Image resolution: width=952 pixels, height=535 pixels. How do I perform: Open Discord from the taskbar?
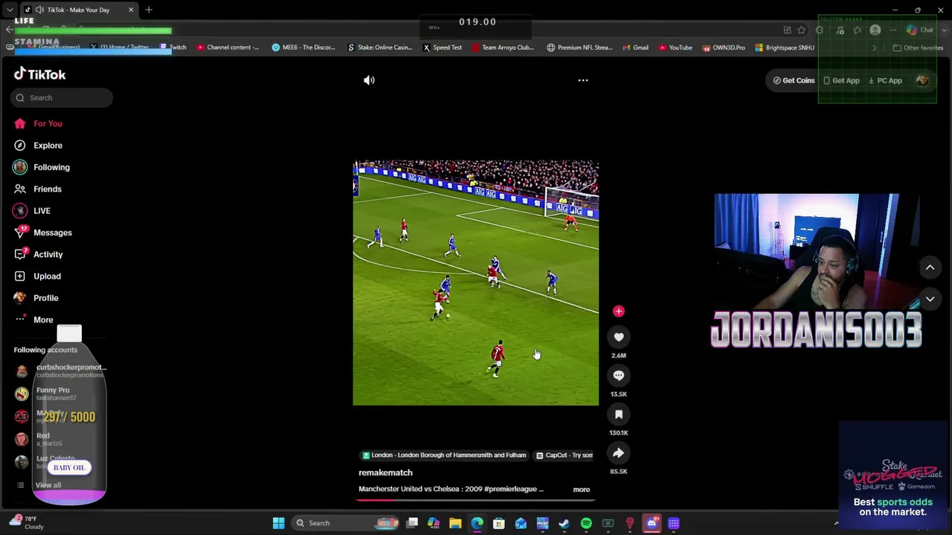[652, 523]
